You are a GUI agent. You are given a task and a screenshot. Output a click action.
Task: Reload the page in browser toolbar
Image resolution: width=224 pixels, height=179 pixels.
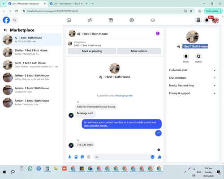pyautogui.click(x=17, y=11)
